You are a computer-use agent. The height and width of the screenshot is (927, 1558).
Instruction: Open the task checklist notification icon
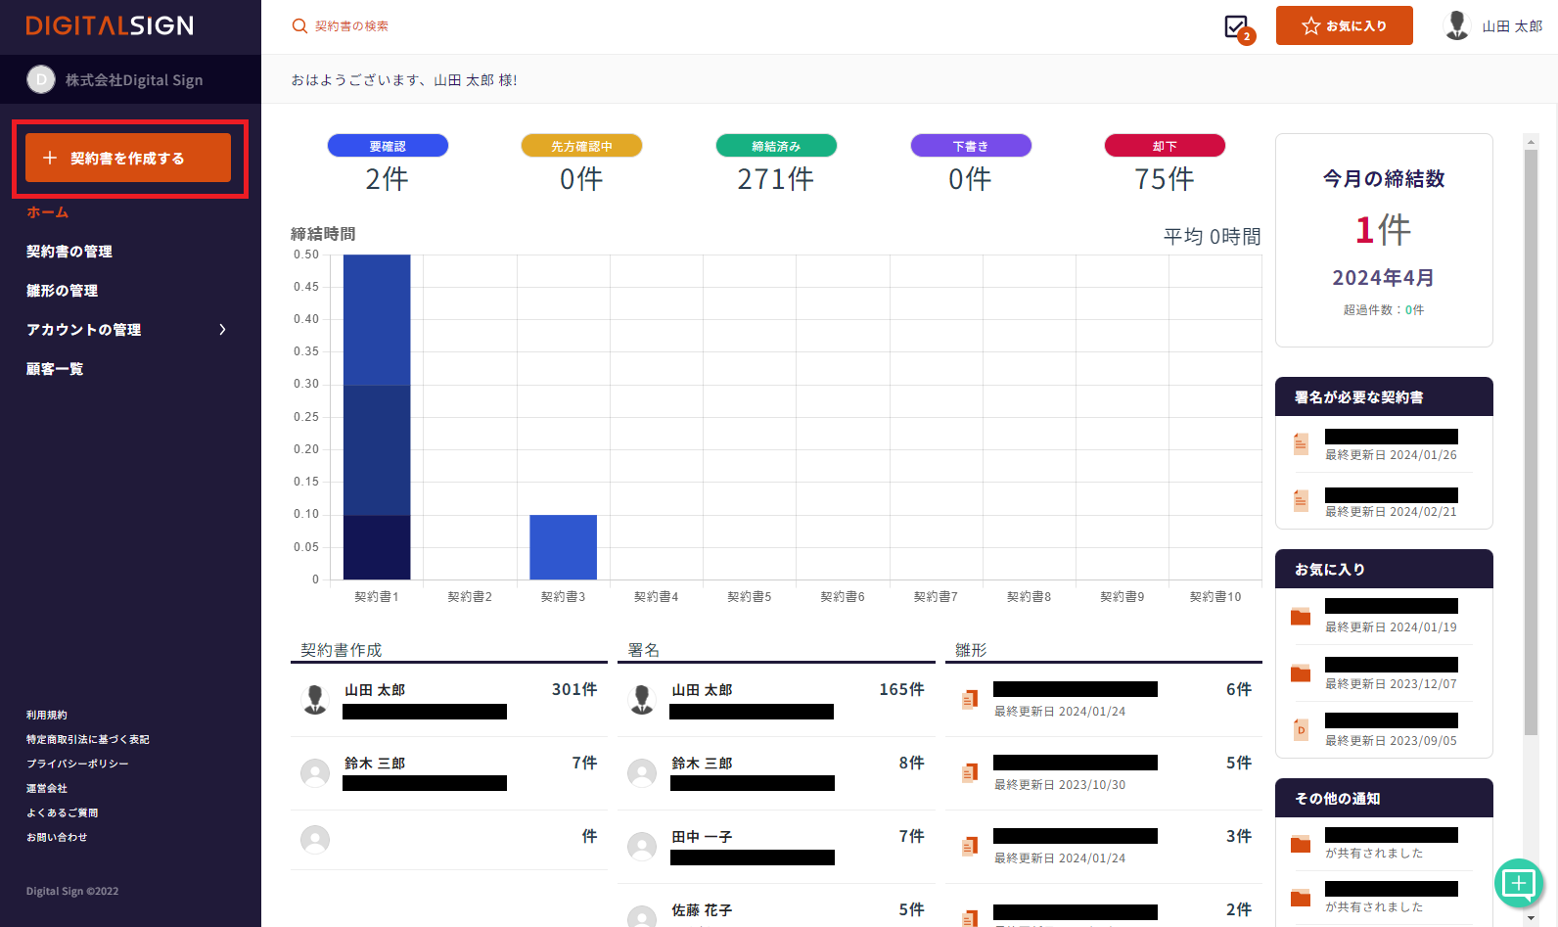click(x=1236, y=26)
